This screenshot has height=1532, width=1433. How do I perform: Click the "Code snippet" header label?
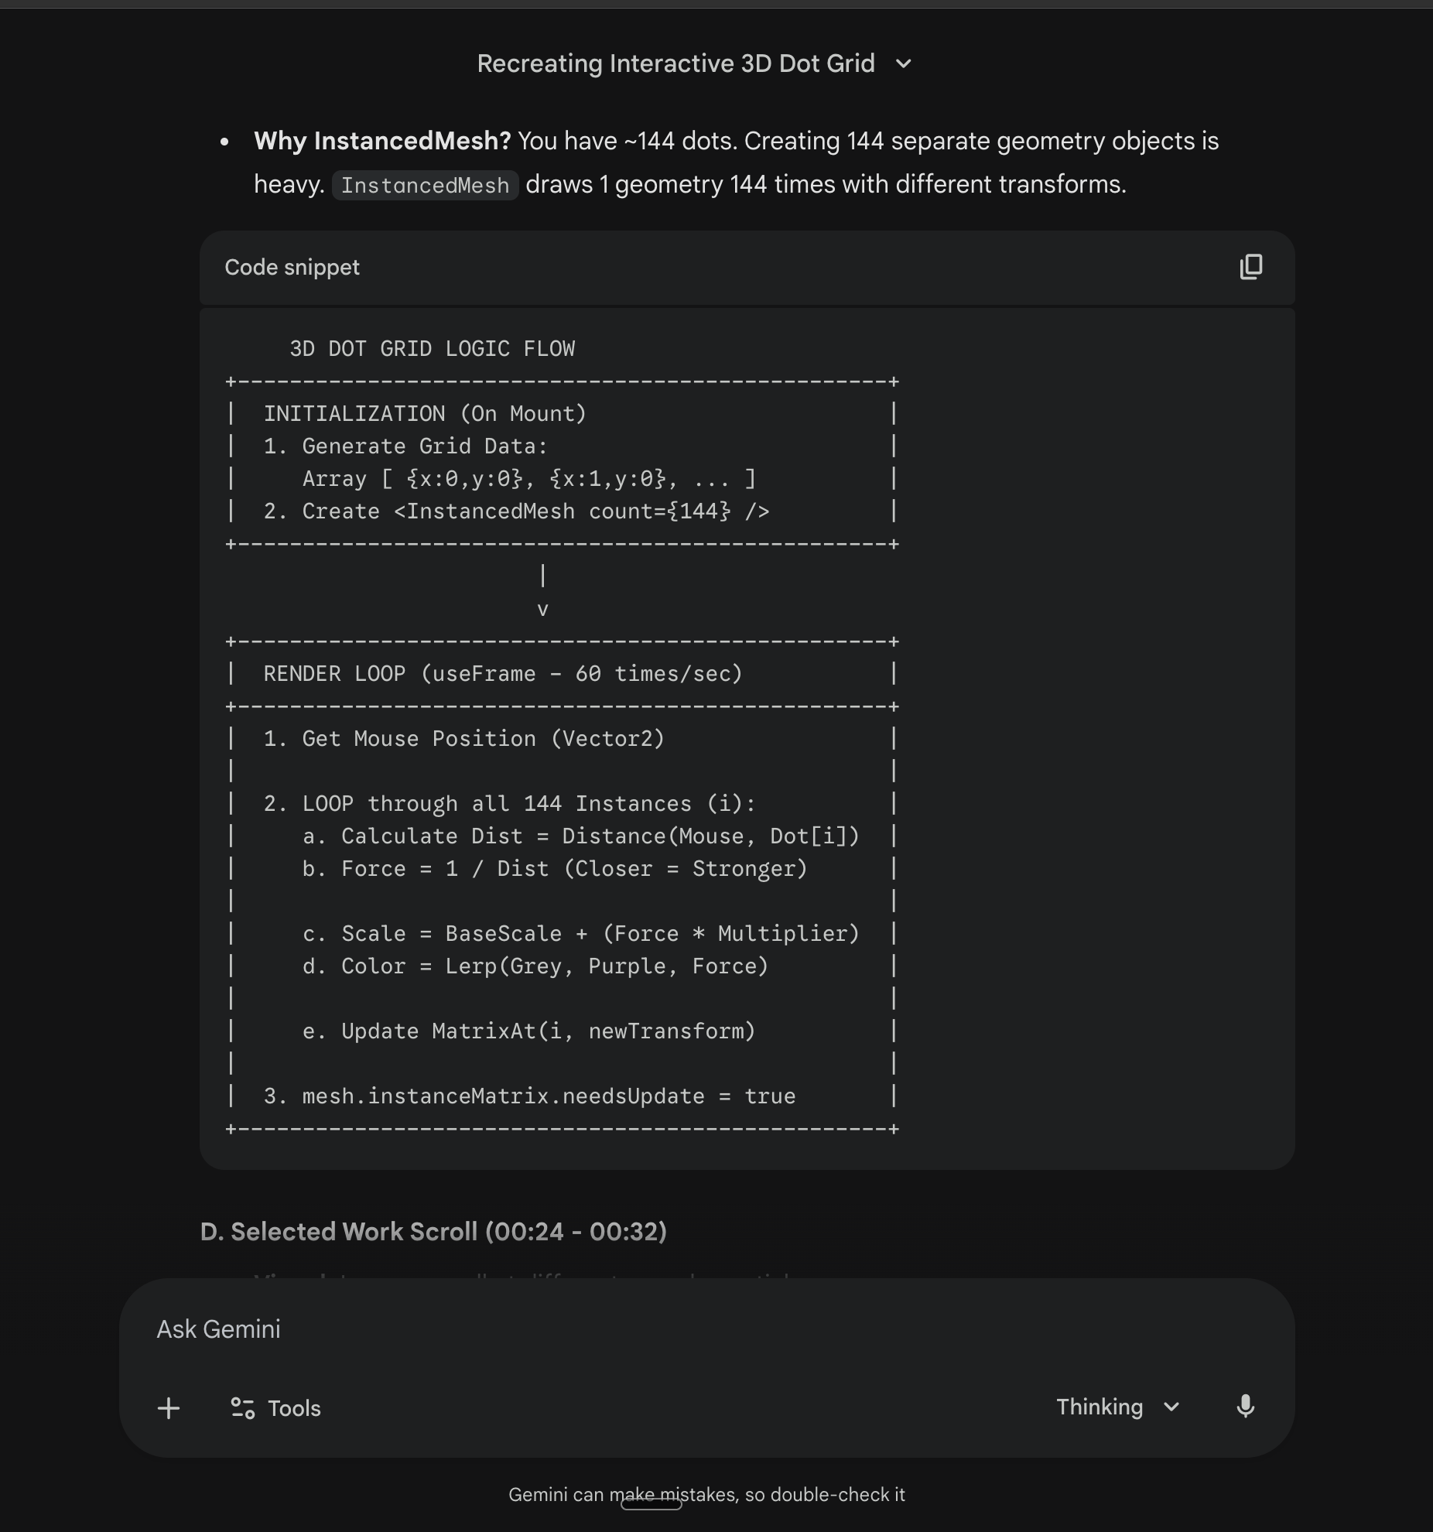click(x=292, y=267)
